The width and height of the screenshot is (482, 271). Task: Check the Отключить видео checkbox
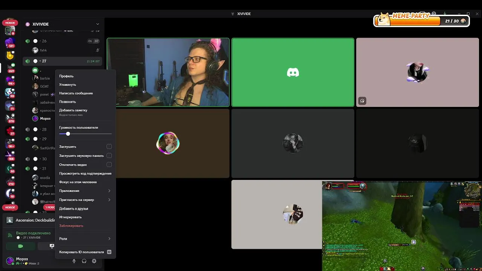(109, 165)
